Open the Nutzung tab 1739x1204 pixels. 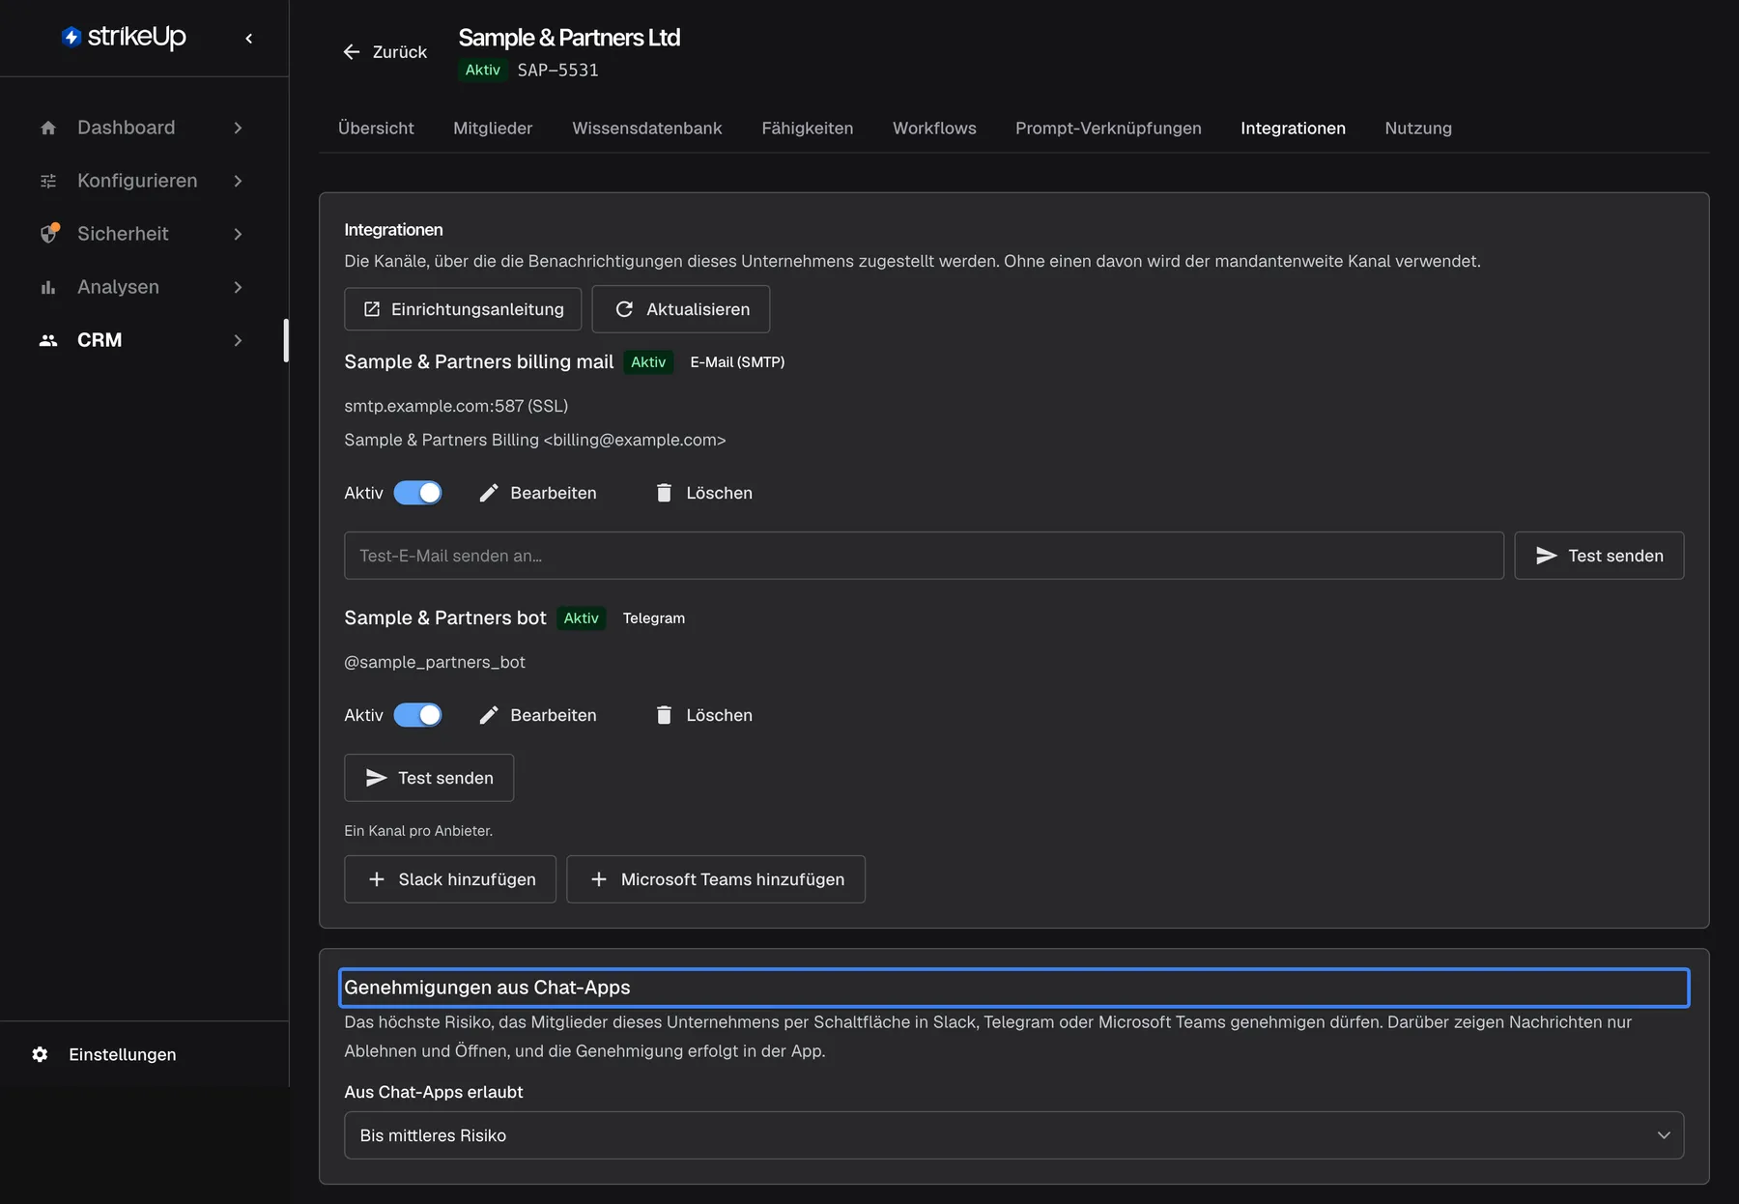(x=1418, y=129)
